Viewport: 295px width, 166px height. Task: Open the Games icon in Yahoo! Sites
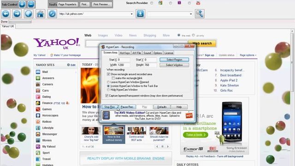click(38, 109)
